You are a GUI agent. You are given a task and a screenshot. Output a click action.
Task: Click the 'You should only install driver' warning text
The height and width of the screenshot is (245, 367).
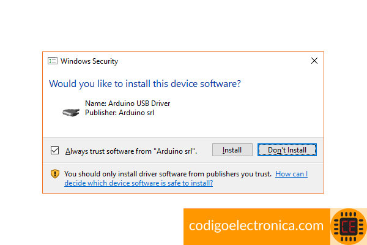[x=168, y=174]
